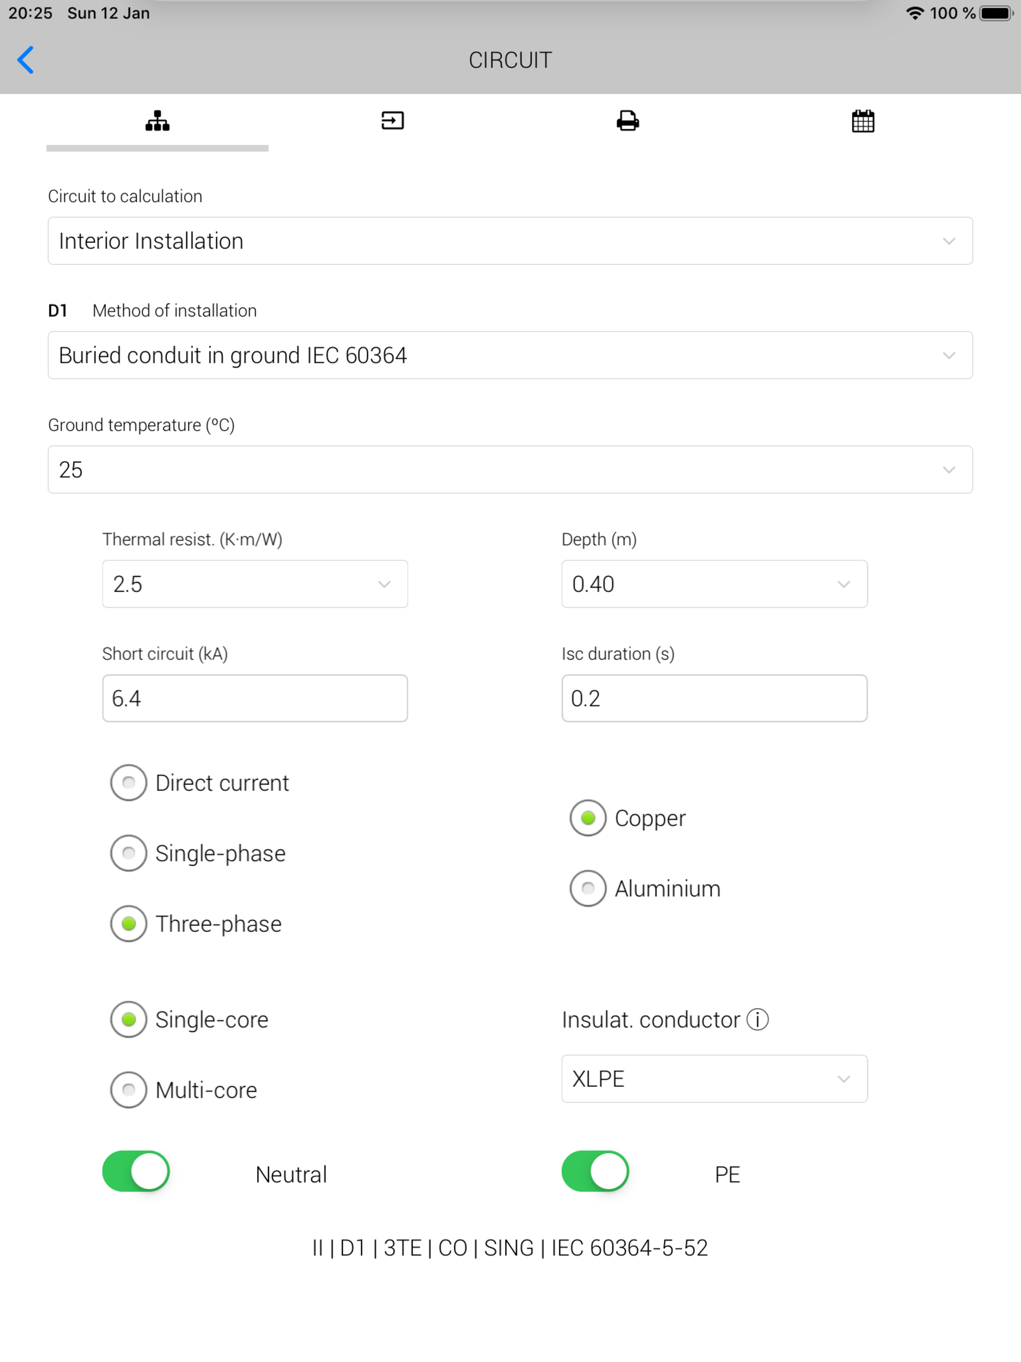Image resolution: width=1021 pixels, height=1362 pixels.
Task: Open Circuit to calculation dropdown
Action: (510, 241)
